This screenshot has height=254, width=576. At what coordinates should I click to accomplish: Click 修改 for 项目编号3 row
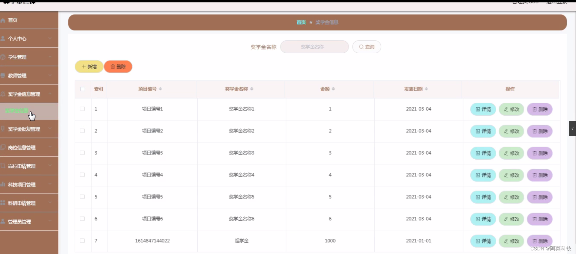tap(511, 153)
